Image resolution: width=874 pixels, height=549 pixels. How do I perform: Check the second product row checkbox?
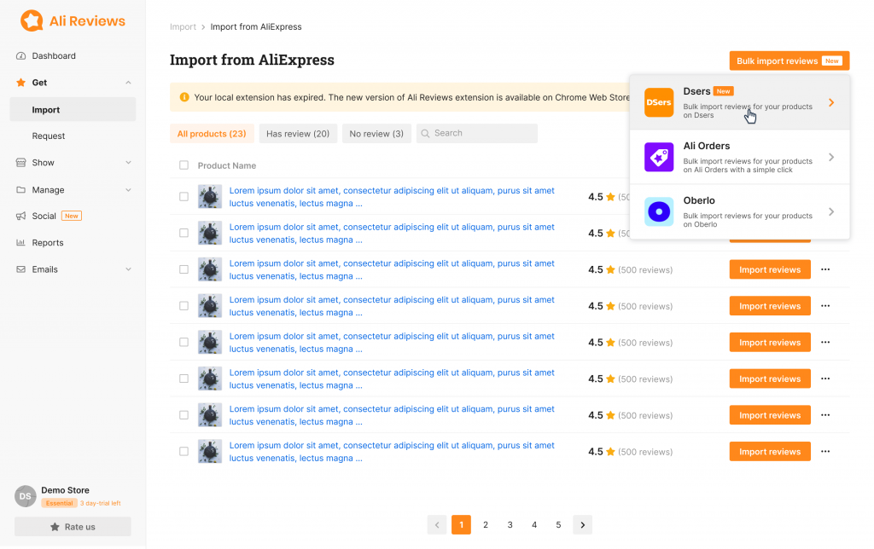click(184, 233)
